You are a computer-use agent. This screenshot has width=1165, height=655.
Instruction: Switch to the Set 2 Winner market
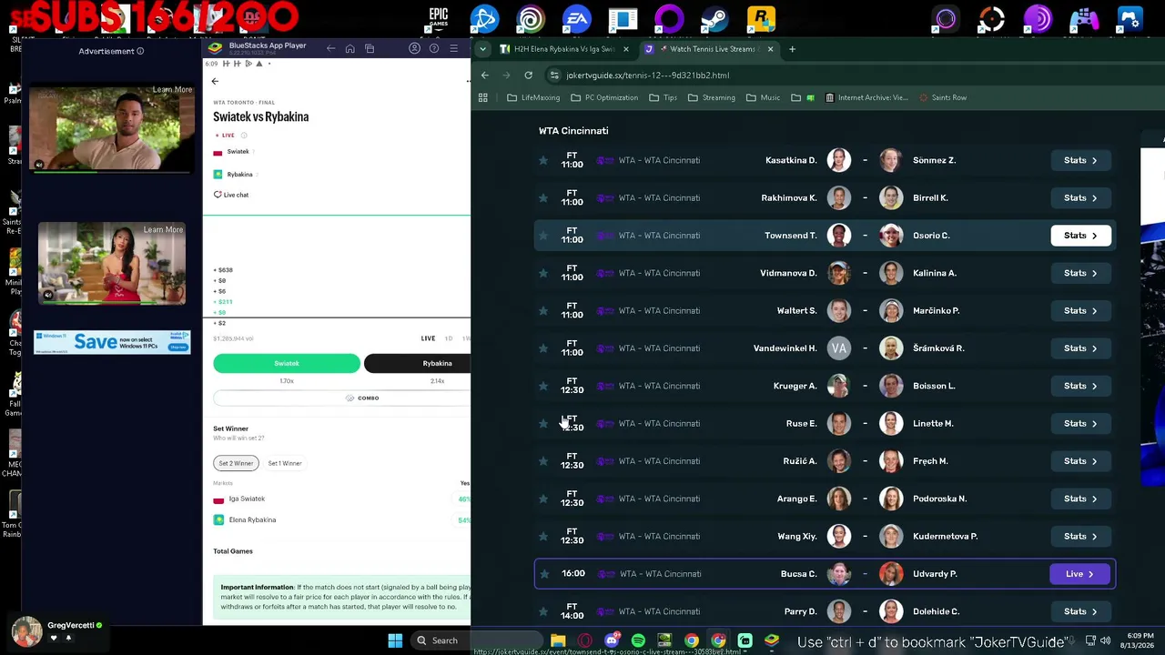tap(236, 463)
